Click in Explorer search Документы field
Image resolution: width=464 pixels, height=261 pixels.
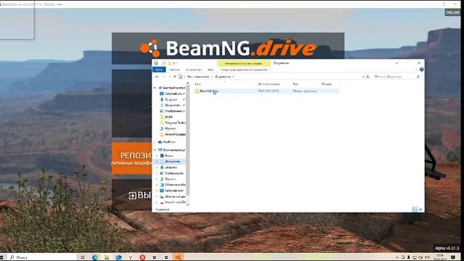pyautogui.click(x=397, y=77)
